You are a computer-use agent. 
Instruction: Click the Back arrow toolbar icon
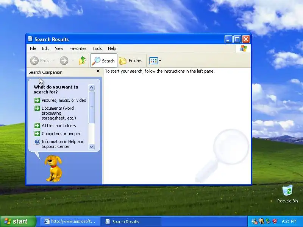(x=34, y=61)
